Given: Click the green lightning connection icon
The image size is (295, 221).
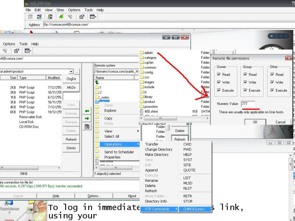Looking at the screenshot, I should pos(61,17).
